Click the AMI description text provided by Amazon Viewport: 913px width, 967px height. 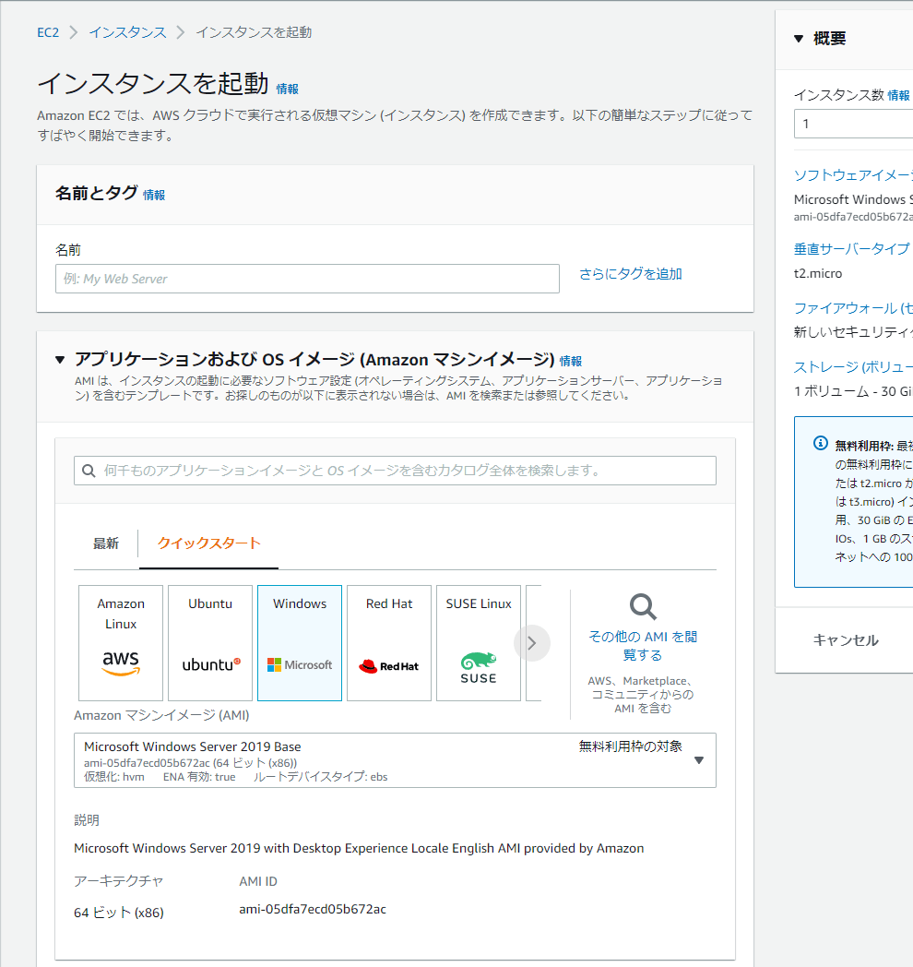coord(359,849)
